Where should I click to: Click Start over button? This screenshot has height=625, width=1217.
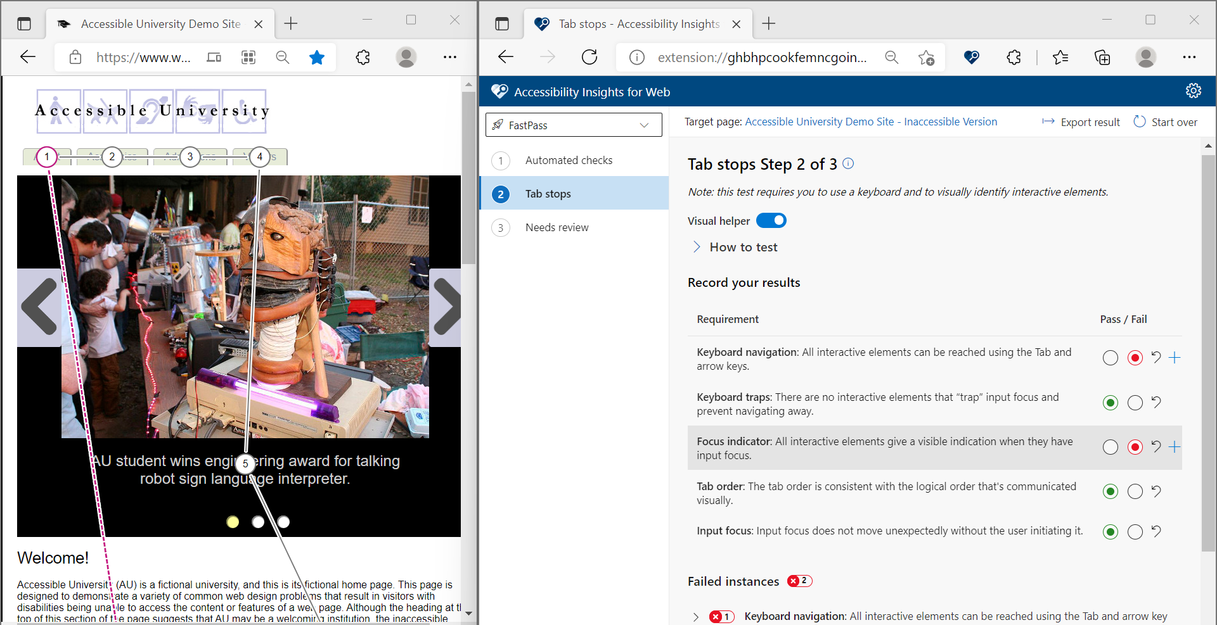pos(1165,122)
